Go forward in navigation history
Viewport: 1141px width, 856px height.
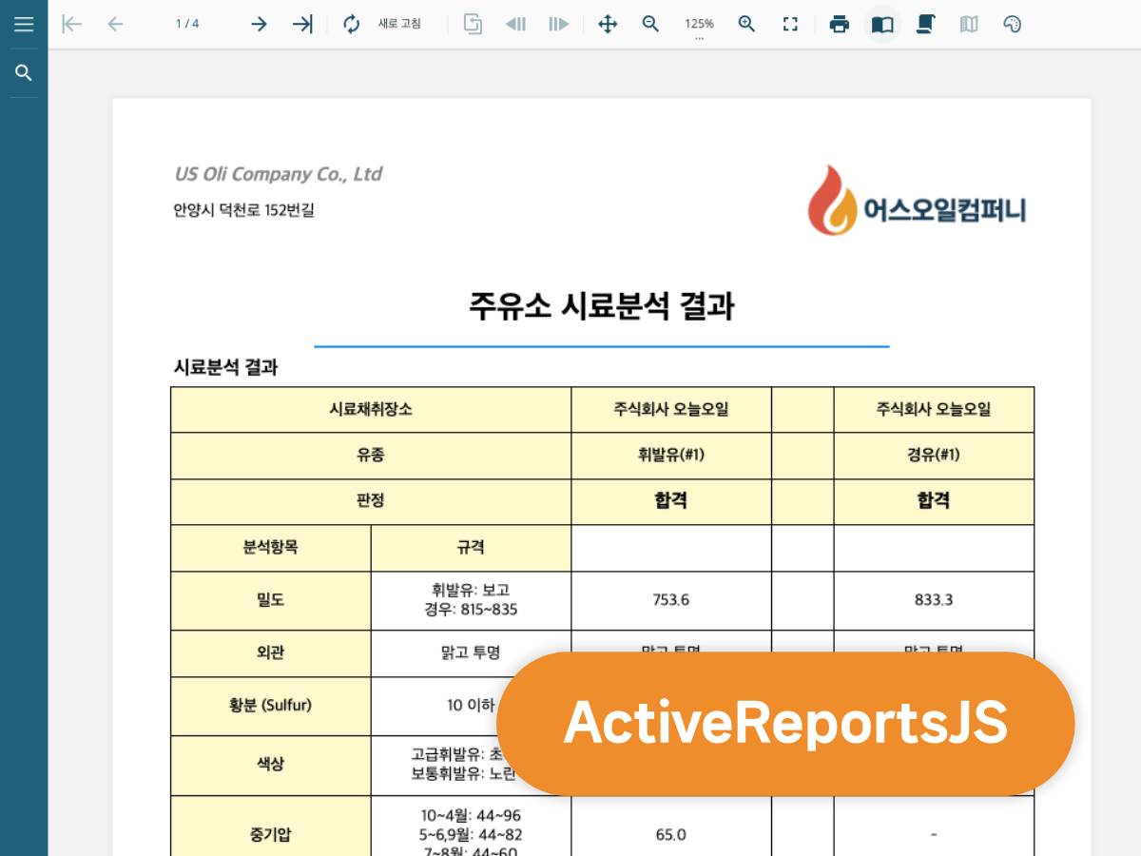click(x=557, y=24)
